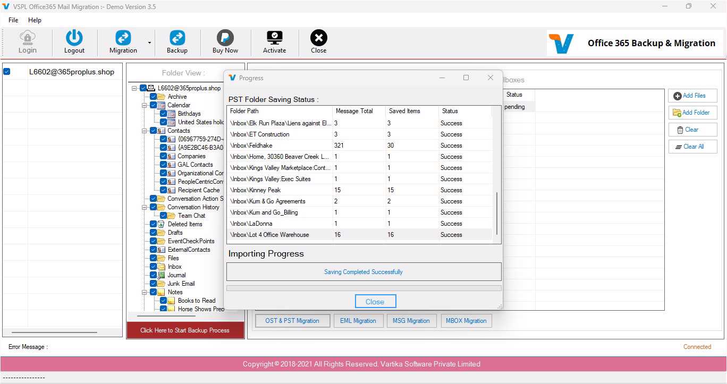
Task: Click the Team Chat folder icon
Action: click(172, 216)
